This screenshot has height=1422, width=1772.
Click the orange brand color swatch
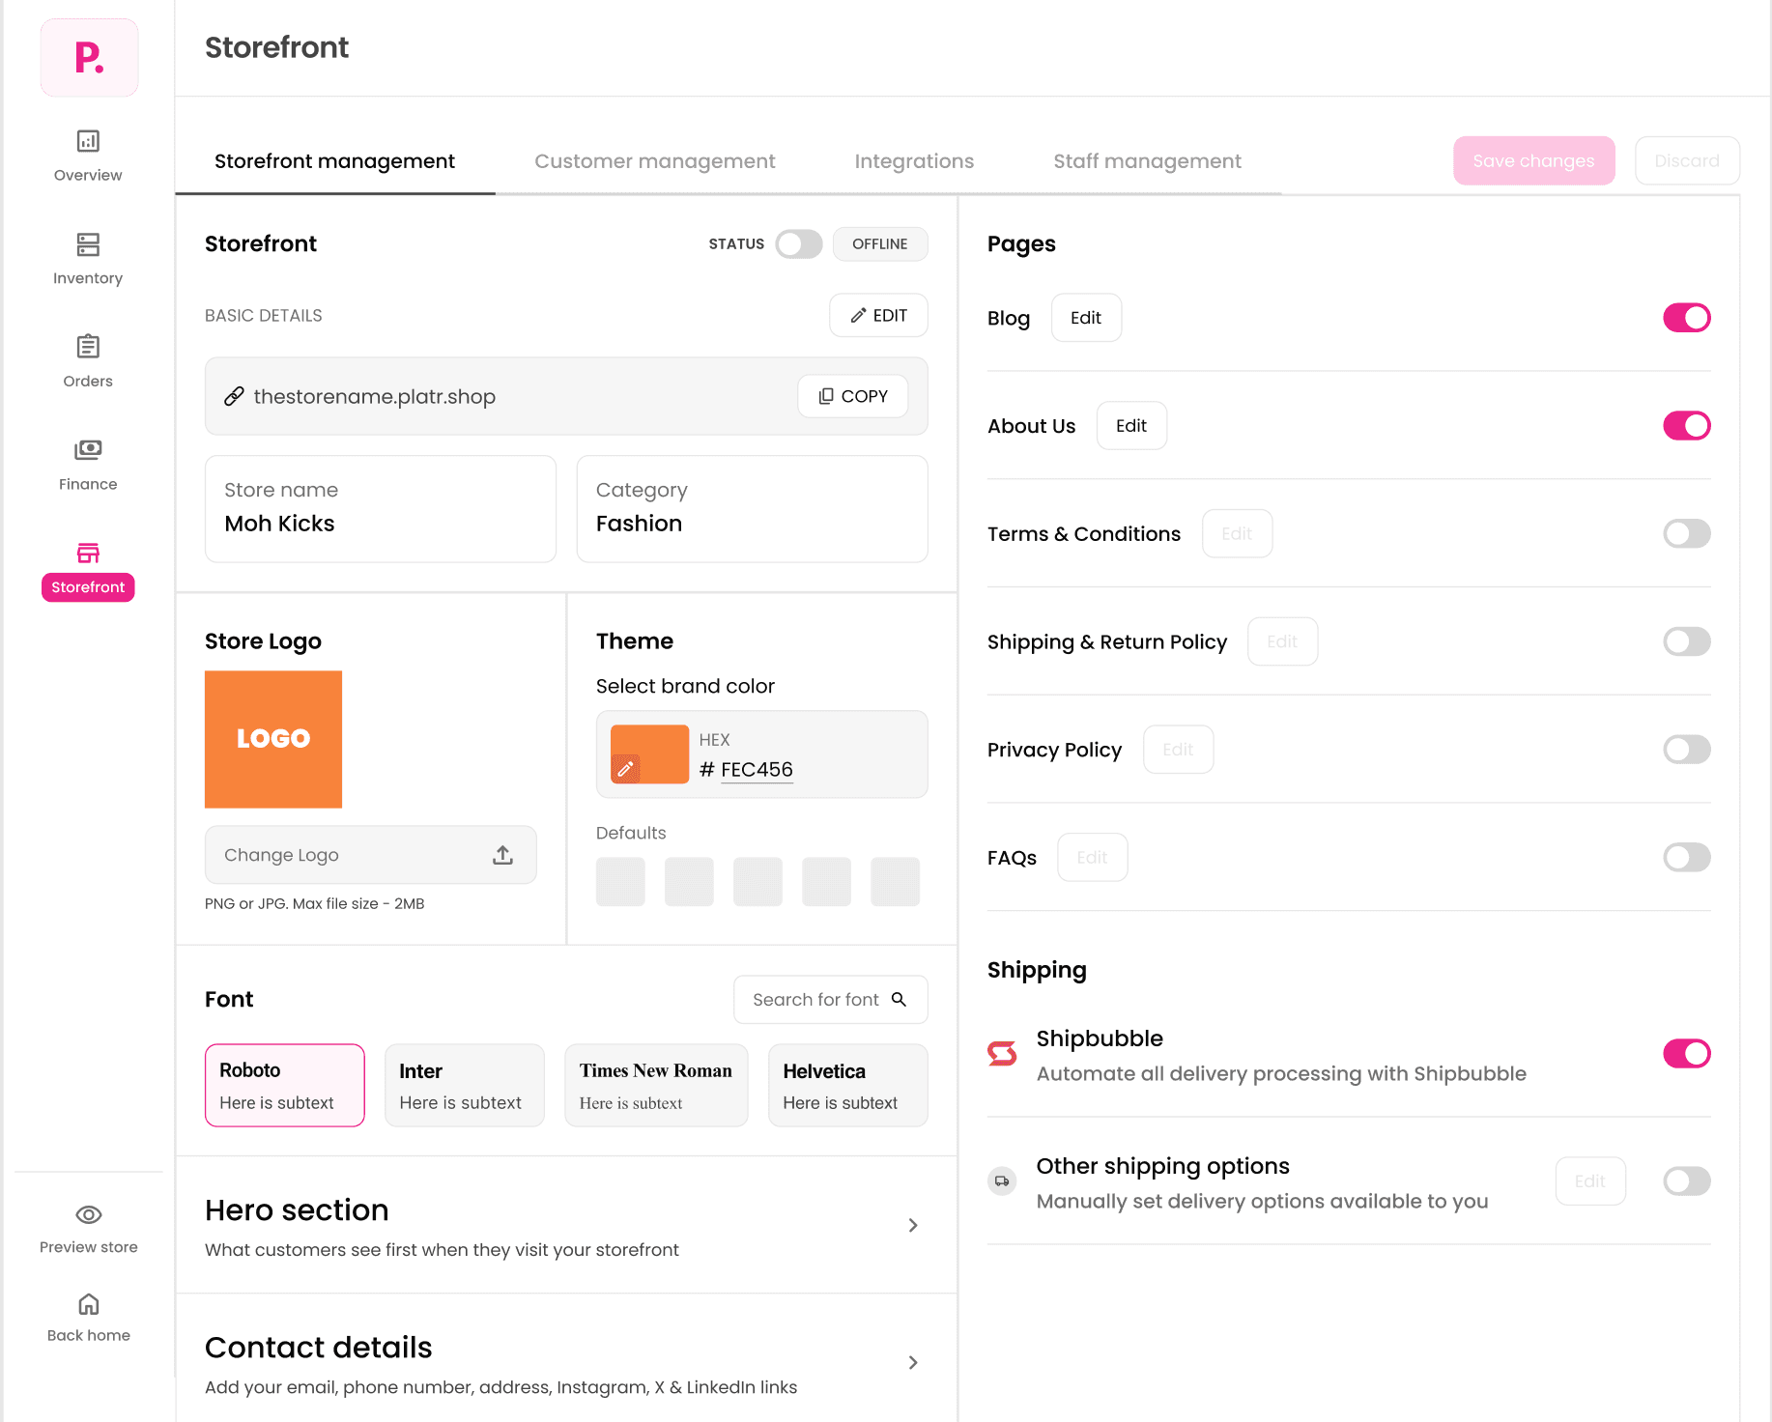[648, 754]
